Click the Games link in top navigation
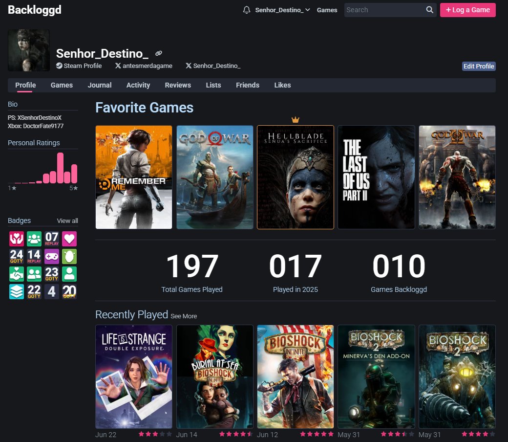The image size is (508, 442). point(327,10)
